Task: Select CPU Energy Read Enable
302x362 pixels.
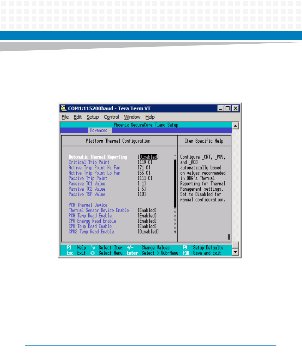Action: tap(92, 221)
